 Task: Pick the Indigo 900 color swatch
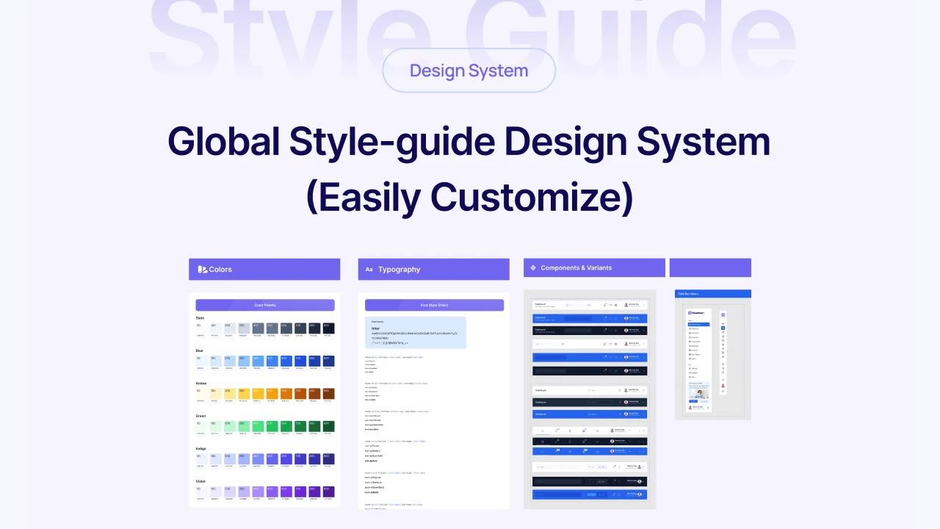coord(328,459)
